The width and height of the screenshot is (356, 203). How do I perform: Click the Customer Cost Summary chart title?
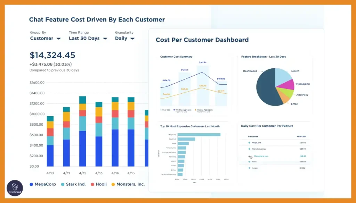176,57
